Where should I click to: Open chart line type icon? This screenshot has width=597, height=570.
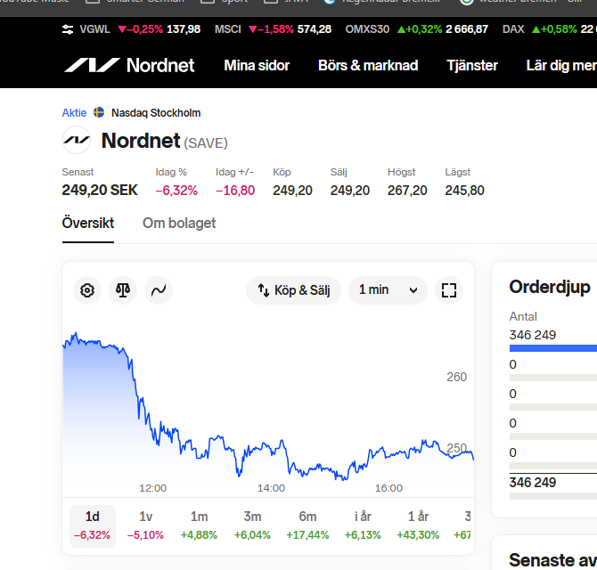[159, 290]
